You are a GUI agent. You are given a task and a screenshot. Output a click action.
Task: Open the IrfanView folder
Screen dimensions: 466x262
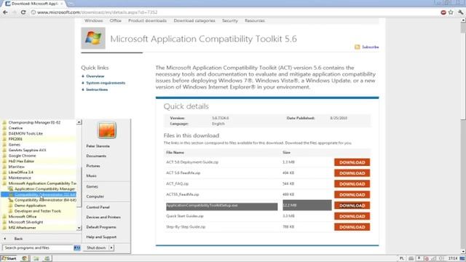(x=16, y=167)
